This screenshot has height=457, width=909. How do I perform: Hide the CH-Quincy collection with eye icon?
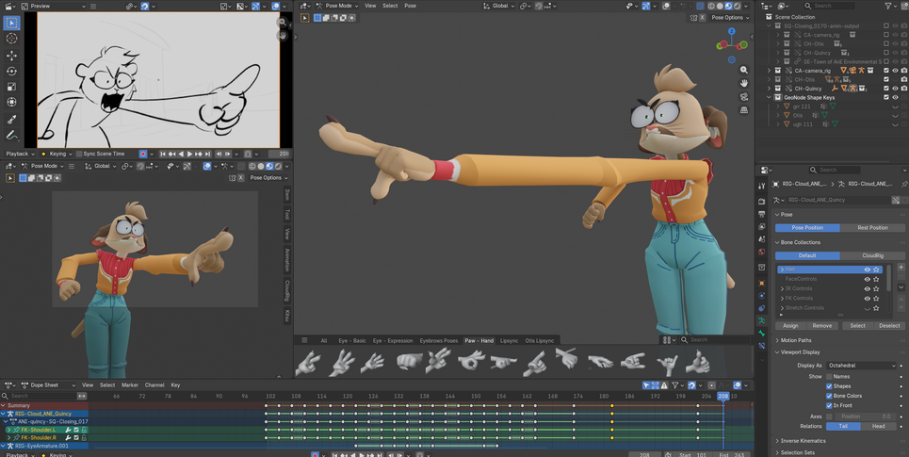[x=895, y=89]
